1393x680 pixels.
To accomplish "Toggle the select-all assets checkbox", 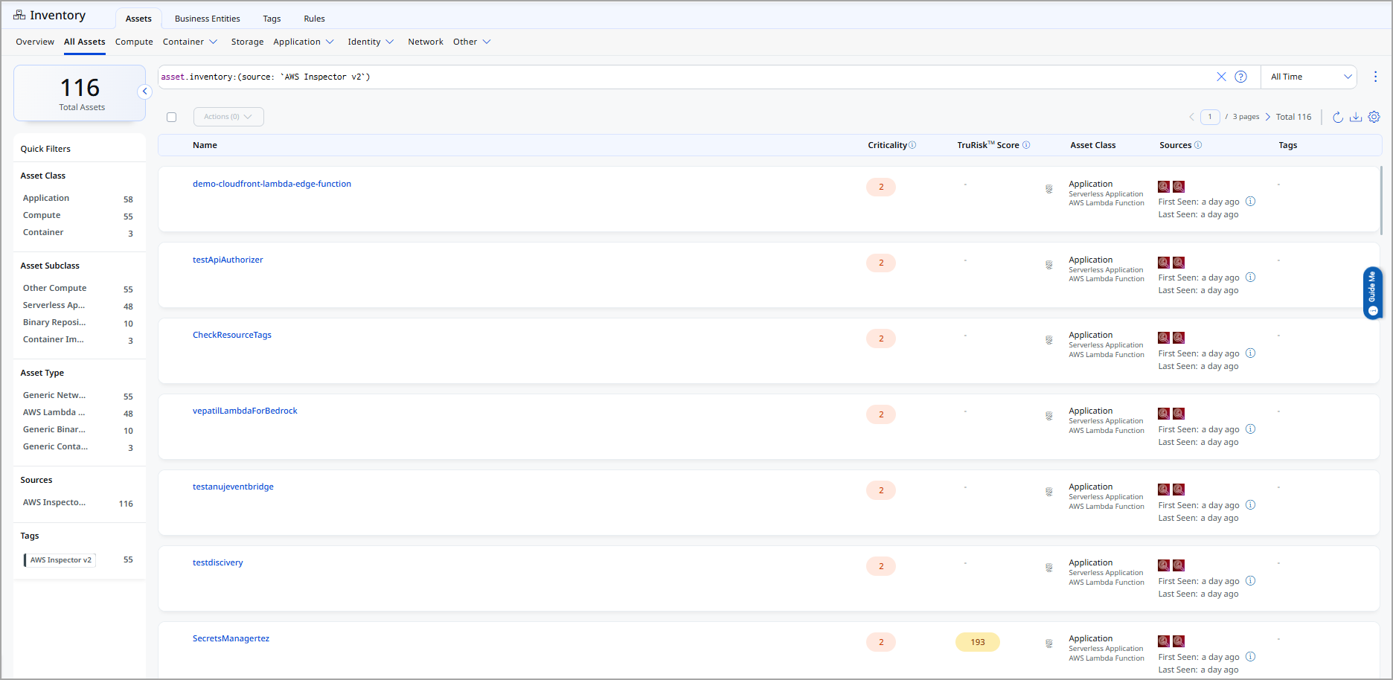I will click(x=172, y=117).
